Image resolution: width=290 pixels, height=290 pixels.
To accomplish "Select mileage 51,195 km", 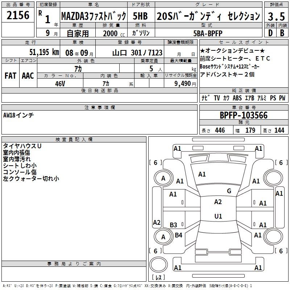I will 44,52.
